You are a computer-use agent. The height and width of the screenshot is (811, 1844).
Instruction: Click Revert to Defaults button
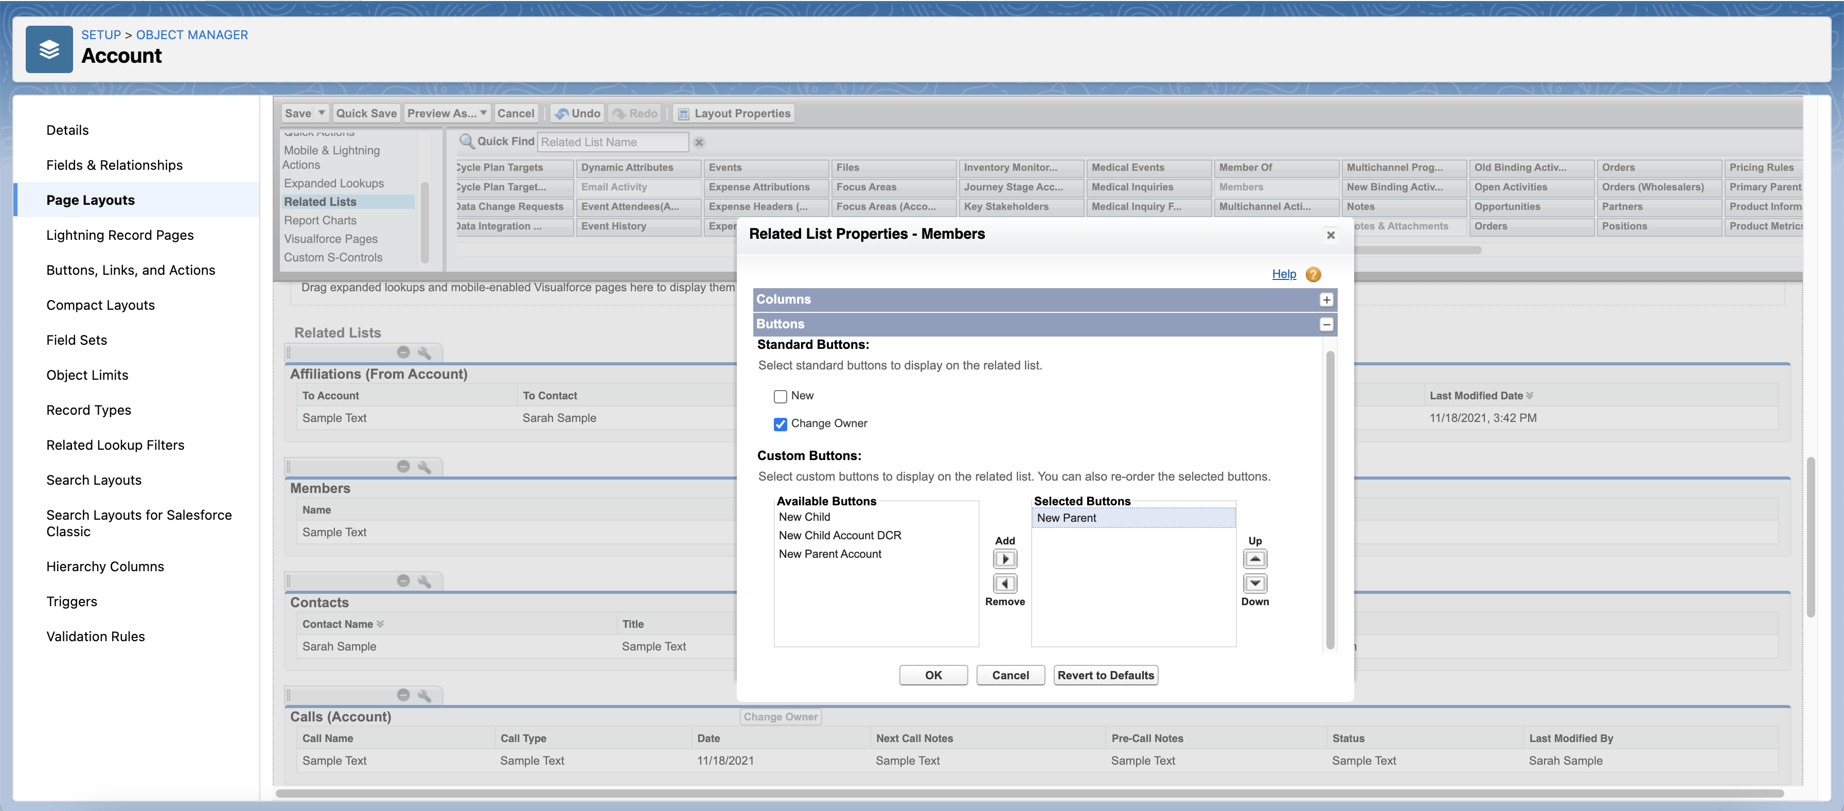pyautogui.click(x=1105, y=675)
